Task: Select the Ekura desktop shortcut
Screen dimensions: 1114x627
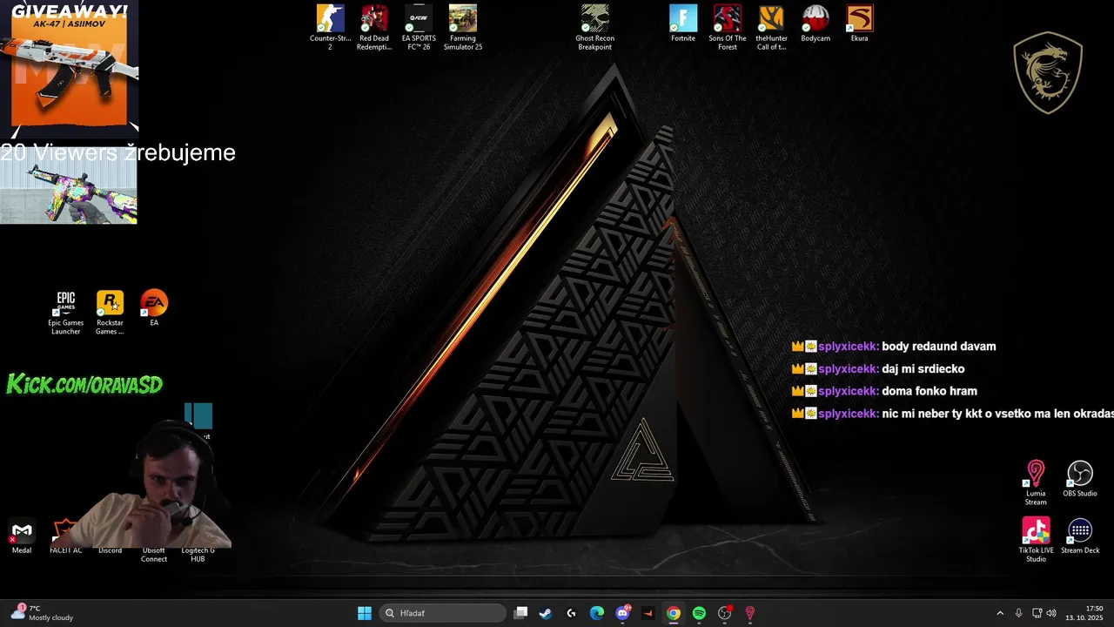Action: [x=860, y=24]
